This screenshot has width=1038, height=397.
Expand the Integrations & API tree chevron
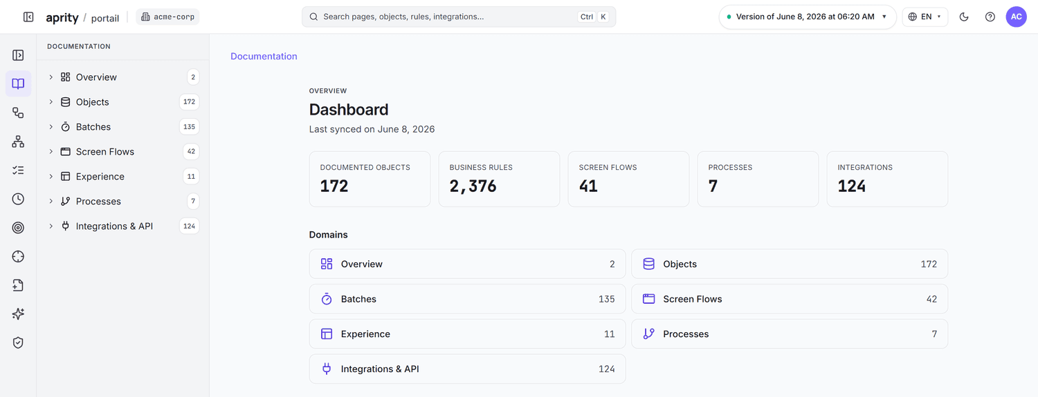point(51,226)
